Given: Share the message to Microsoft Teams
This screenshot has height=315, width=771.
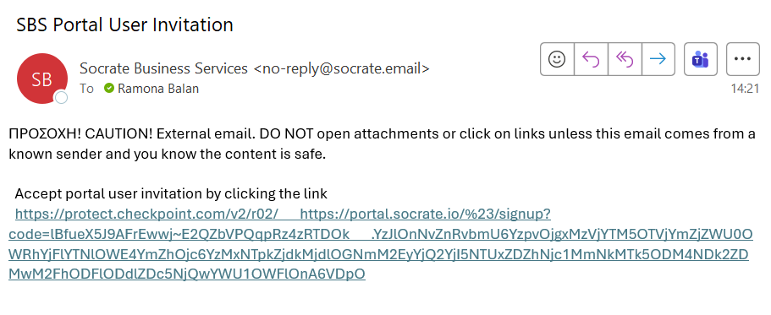Looking at the screenshot, I should (700, 59).
